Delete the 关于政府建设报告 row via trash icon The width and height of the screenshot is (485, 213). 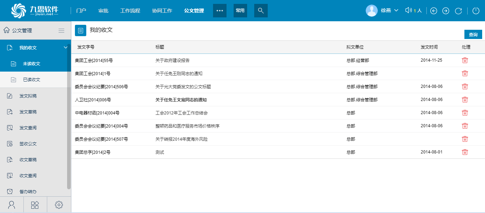[x=465, y=60]
